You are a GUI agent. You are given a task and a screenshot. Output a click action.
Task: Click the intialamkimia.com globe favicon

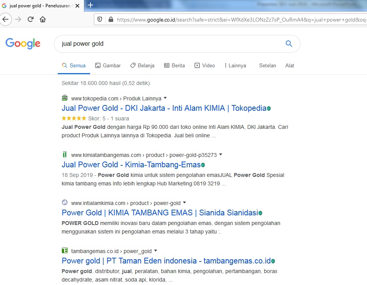point(65,202)
